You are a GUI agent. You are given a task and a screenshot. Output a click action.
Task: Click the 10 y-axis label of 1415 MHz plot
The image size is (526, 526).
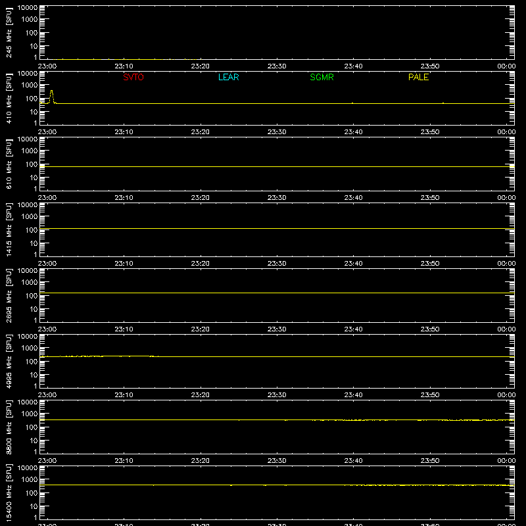pyautogui.click(x=34, y=243)
